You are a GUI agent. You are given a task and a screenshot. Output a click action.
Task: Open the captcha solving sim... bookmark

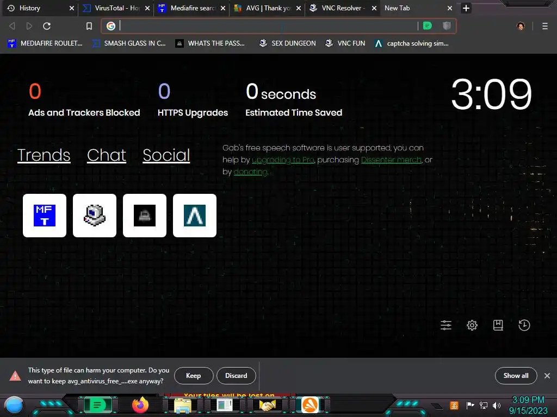(x=411, y=43)
